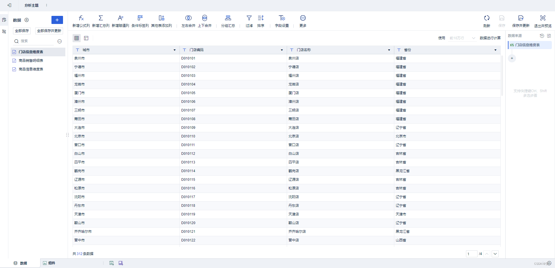The width and height of the screenshot is (555, 268).
Task: Switch to the field structure view
Action: (x=86, y=38)
